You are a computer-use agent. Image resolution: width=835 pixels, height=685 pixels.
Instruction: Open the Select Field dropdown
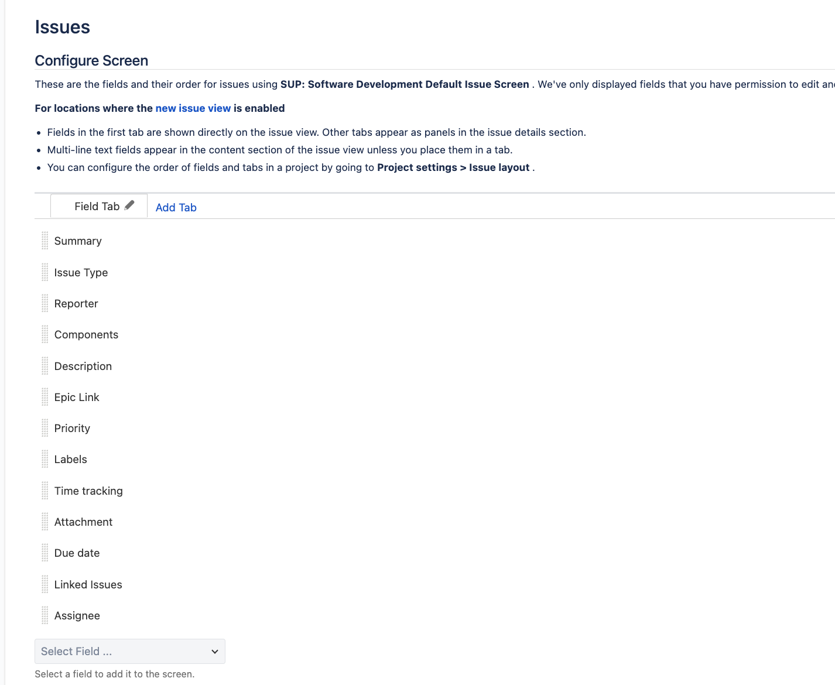coord(130,651)
